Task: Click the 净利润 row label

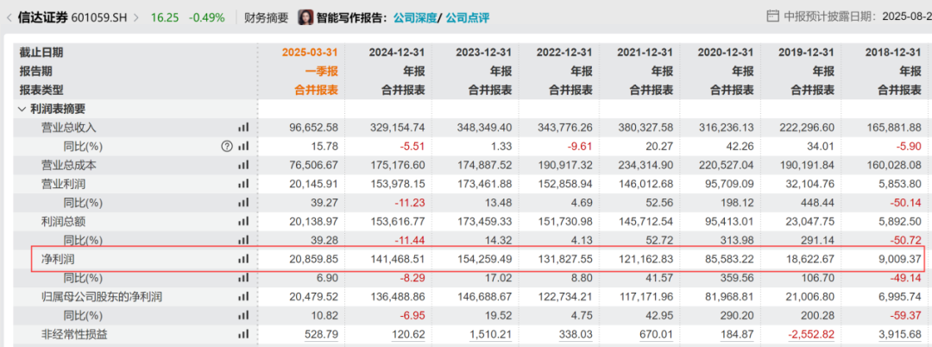Action: coord(58,260)
